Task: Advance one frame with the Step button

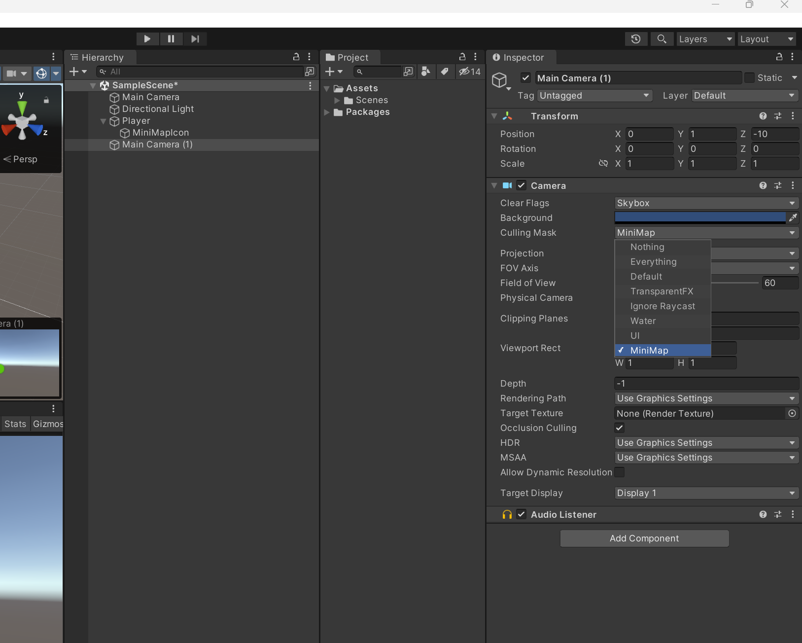Action: click(195, 39)
